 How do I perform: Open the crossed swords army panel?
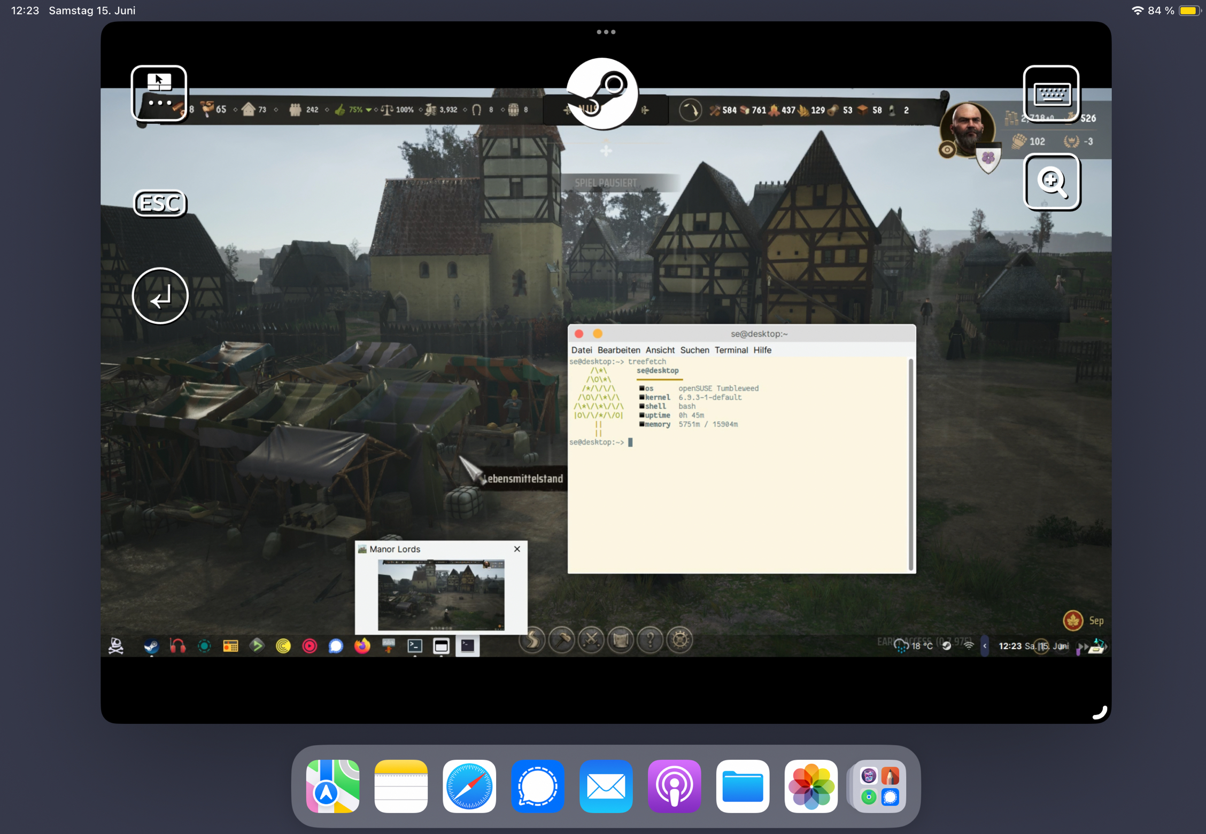tap(591, 640)
